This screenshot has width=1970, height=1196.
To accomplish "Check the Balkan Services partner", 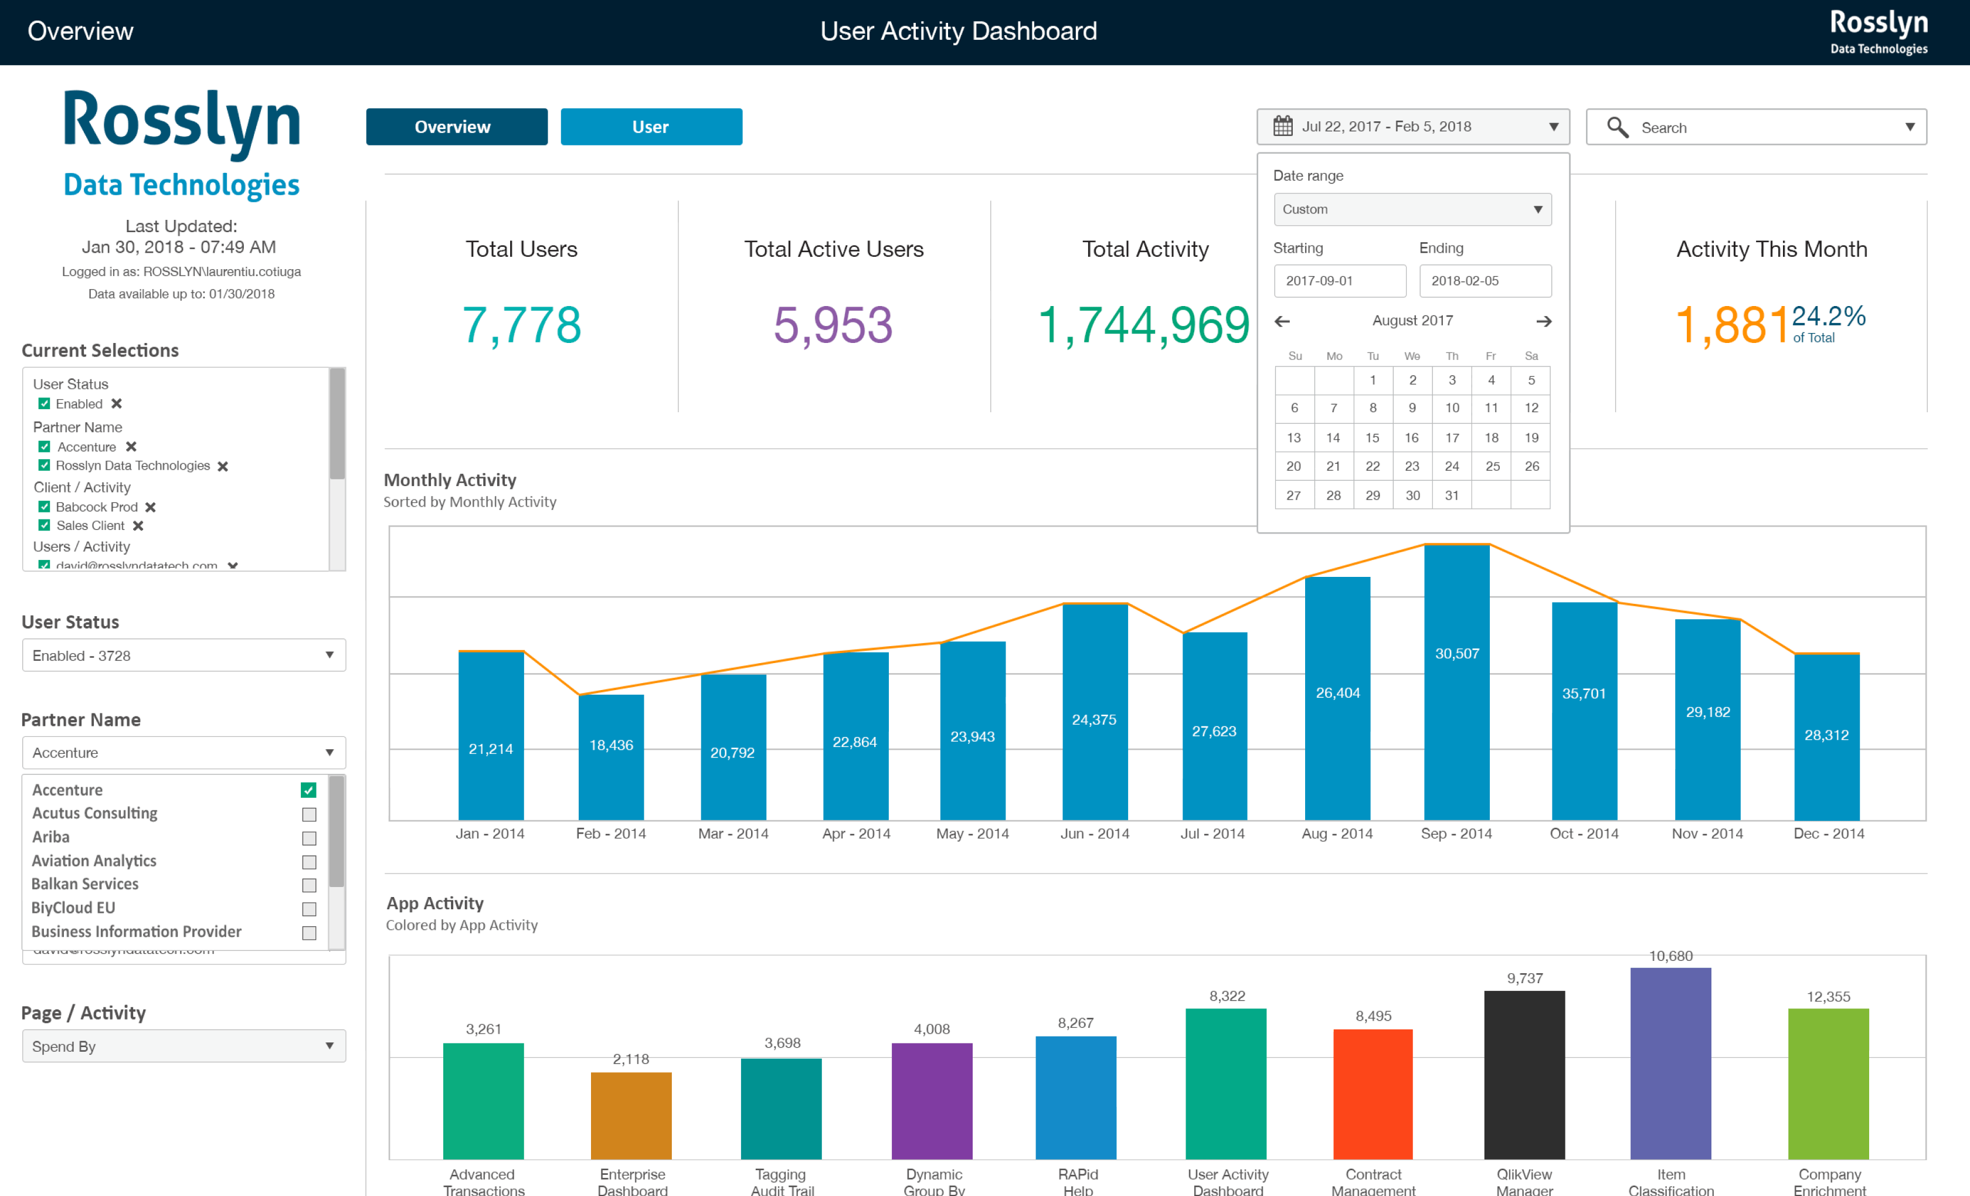I will [x=308, y=886].
